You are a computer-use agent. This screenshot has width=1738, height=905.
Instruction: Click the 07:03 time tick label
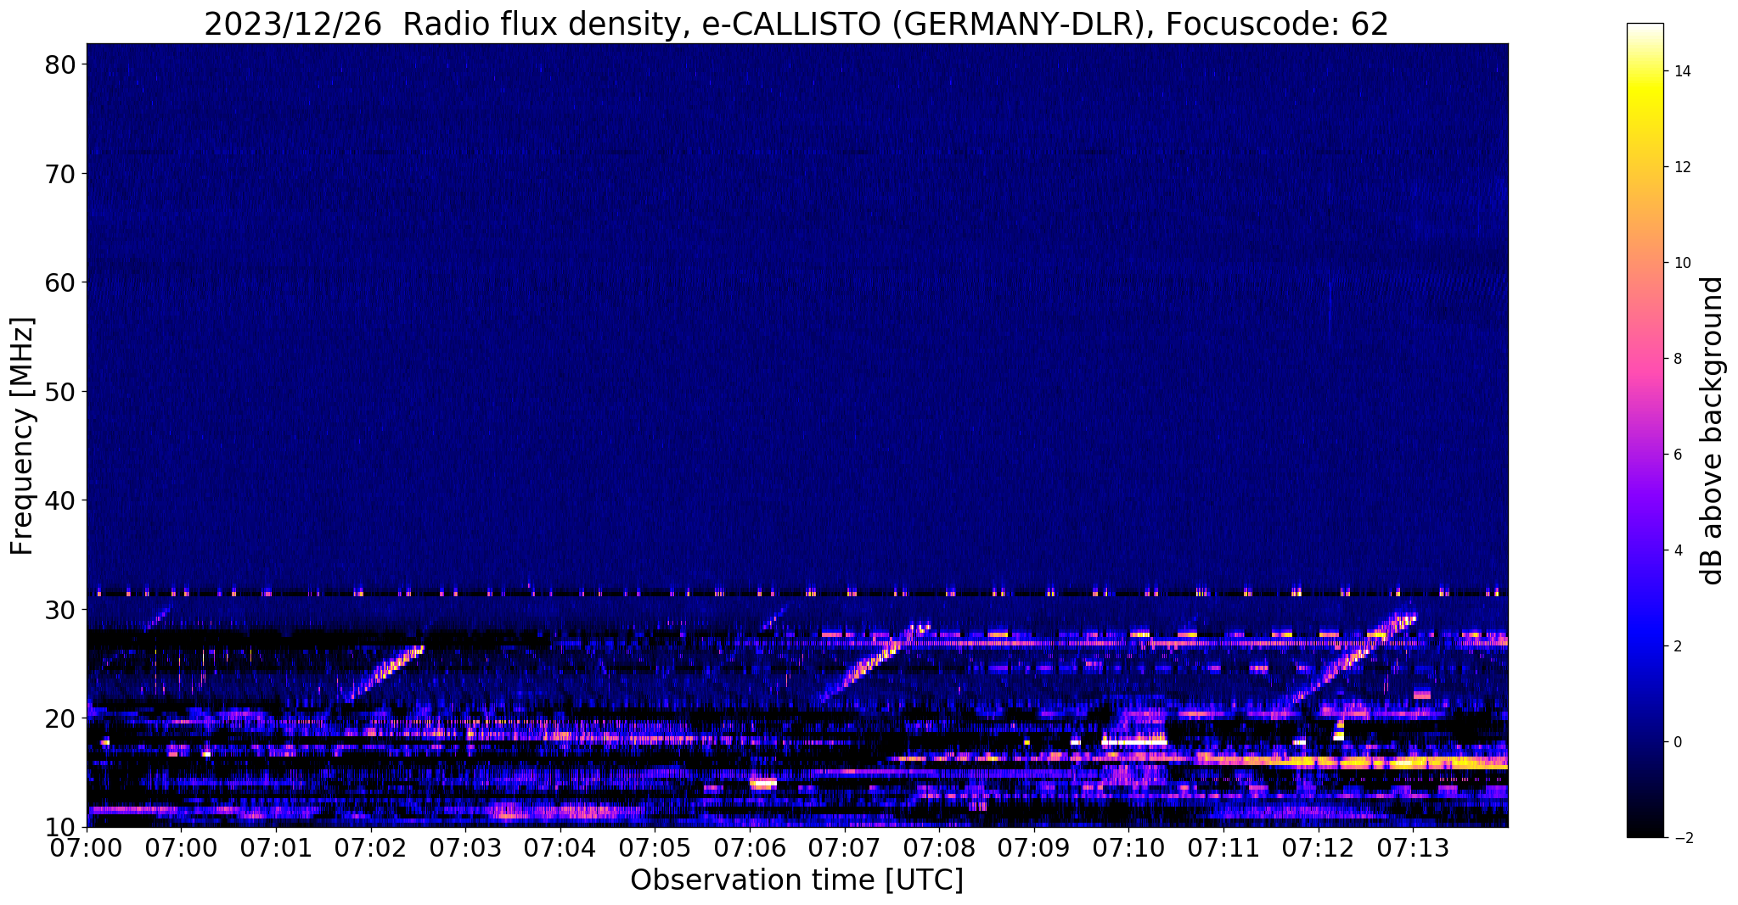point(465,846)
